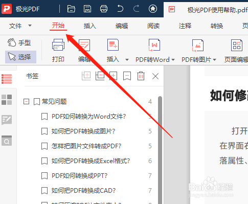Undo the last action

pos(120,9)
